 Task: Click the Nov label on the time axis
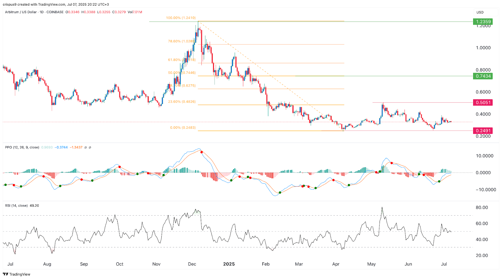[x=156, y=264]
